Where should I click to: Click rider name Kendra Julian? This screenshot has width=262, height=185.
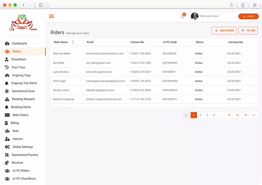[x=61, y=90]
